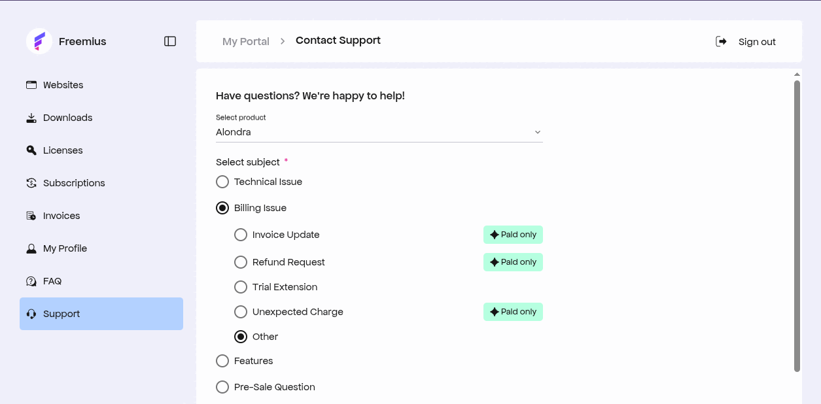Image resolution: width=821 pixels, height=404 pixels.
Task: Click the Invoices document icon
Action: (31, 216)
